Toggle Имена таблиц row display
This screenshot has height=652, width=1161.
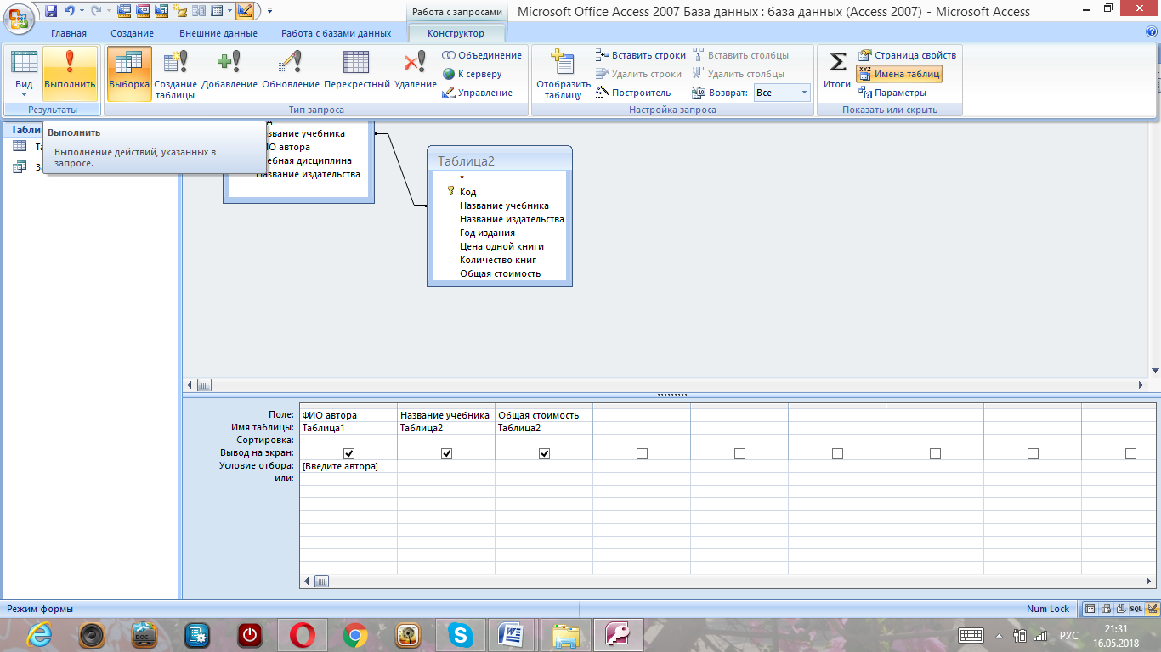point(899,74)
